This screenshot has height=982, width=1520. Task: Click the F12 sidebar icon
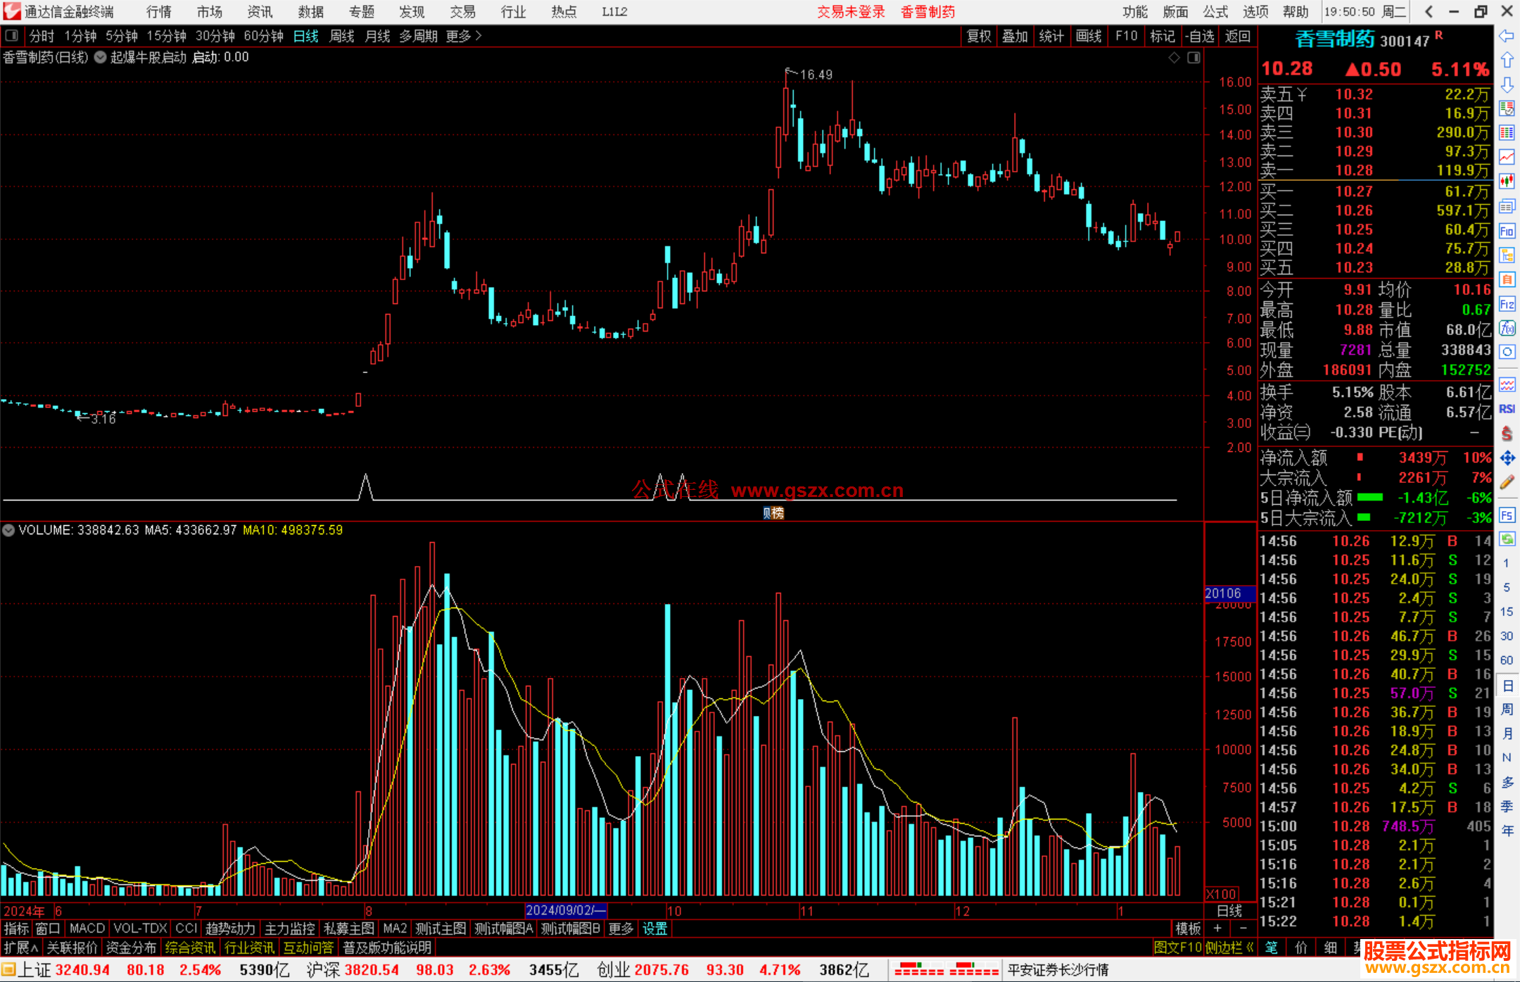click(x=1507, y=304)
